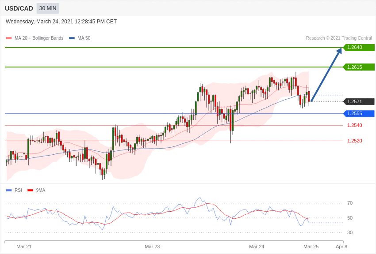Click the MA 50 legend label
This screenshot has height=254, width=376.
[x=84, y=38]
